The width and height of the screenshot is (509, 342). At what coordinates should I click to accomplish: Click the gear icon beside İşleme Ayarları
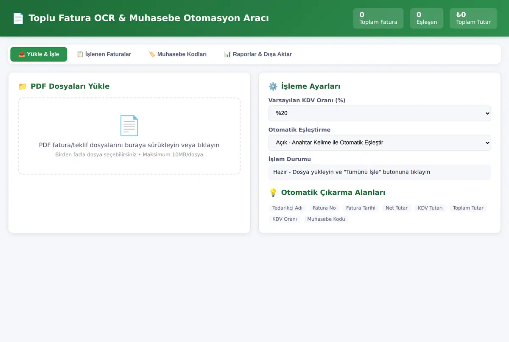273,86
